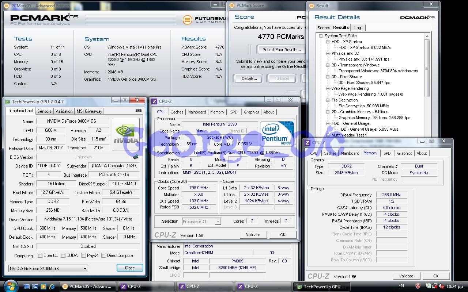Click the Intel Pentium inside logo

point(277,134)
